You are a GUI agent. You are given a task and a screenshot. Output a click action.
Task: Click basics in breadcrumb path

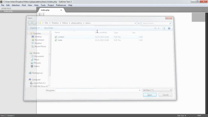(x=88, y=23)
